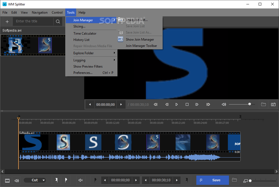Open the File menu
279x187 pixels.
[5, 13]
